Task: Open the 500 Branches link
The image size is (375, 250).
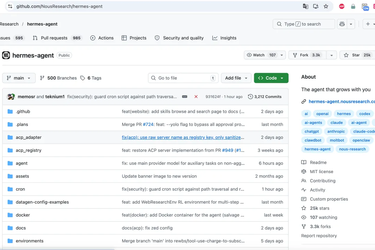Action: 59,78
